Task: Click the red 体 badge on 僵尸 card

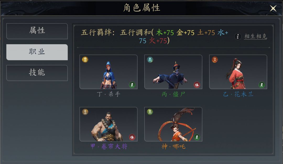Action: 197,85
